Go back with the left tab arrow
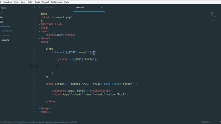Viewport: 221px width, 124px height. click(x=35, y=7)
